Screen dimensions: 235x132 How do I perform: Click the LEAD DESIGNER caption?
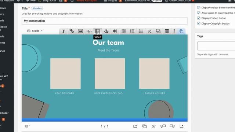pos(65,93)
